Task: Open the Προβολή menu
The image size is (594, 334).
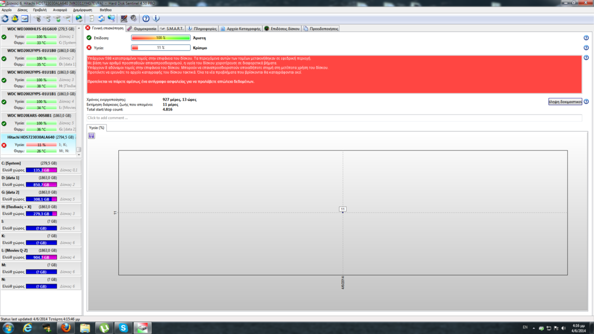Action: (39, 10)
